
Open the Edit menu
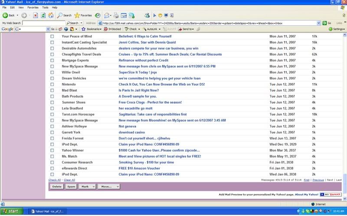click(x=13, y=7)
